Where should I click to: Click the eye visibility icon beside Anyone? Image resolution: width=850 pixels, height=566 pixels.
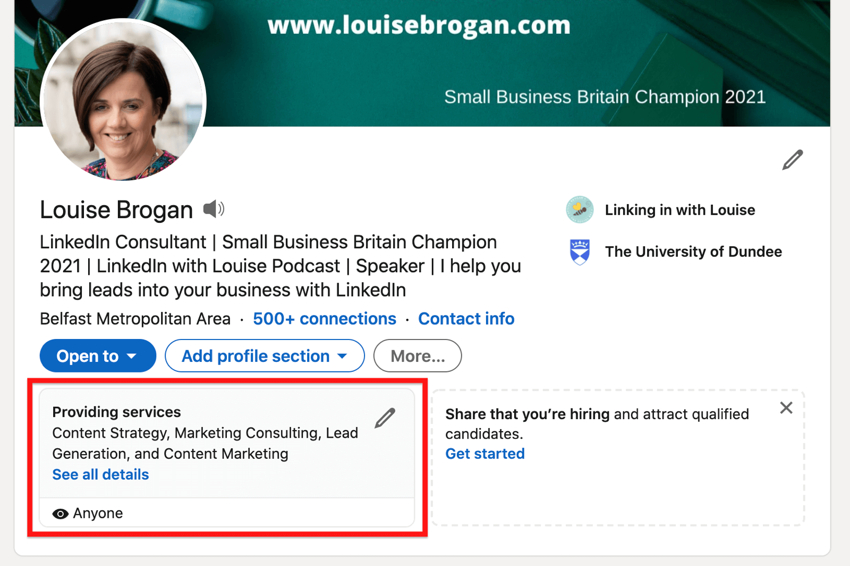60,513
